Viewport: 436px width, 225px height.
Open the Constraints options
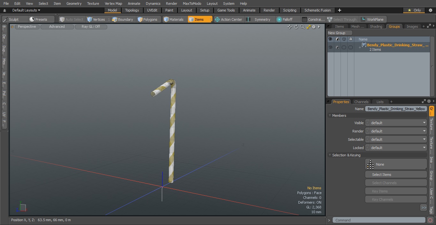(x=313, y=19)
